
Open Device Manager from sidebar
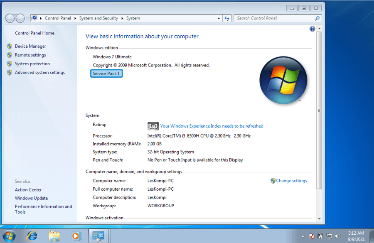(x=30, y=46)
